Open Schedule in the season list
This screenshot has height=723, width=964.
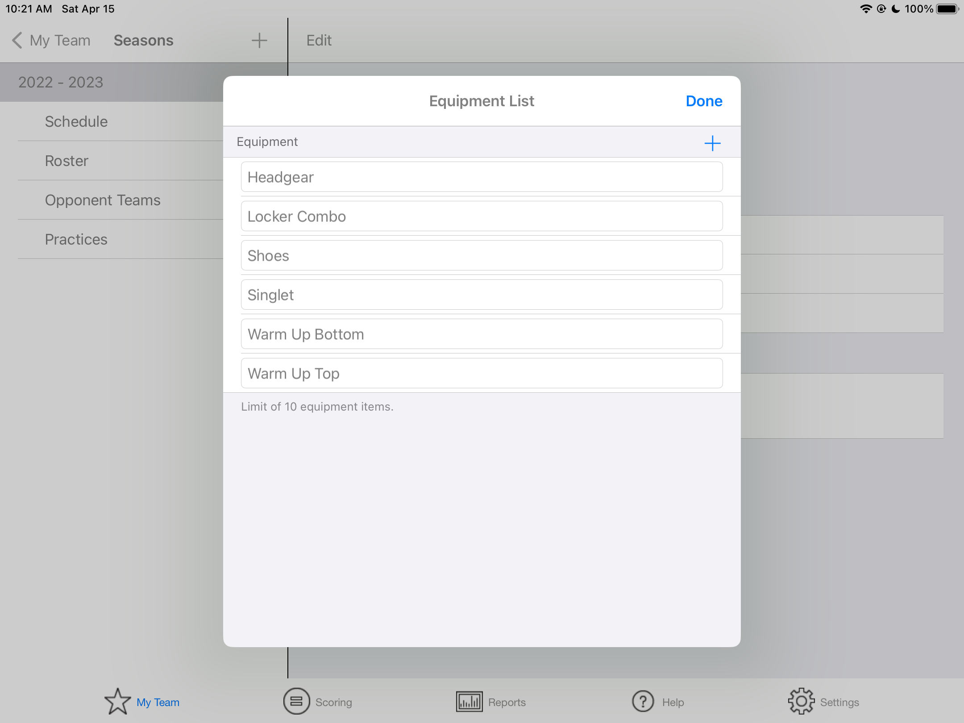point(76,121)
